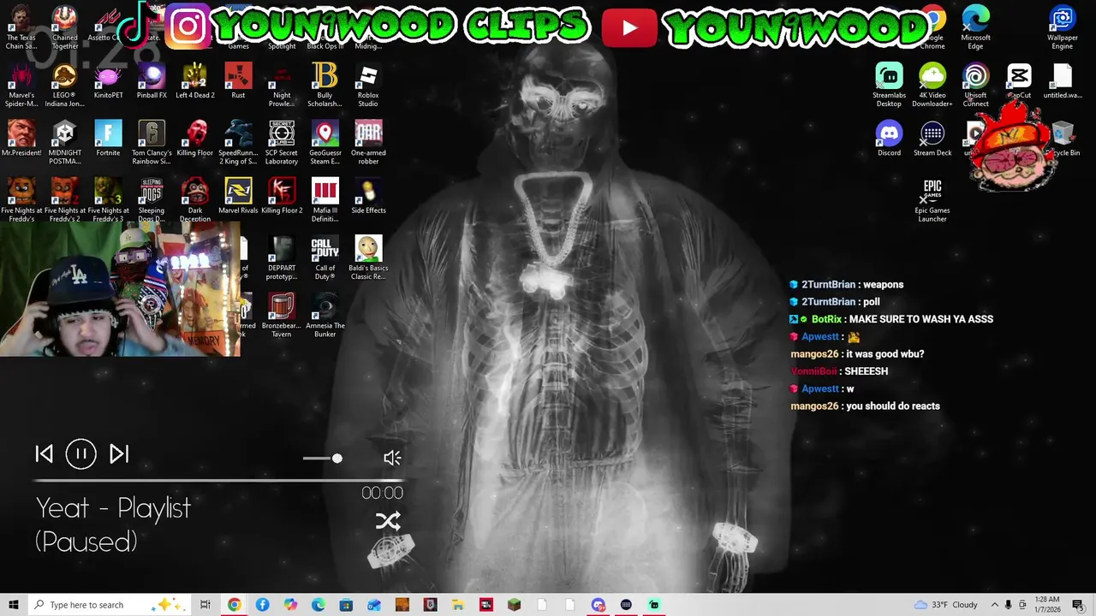
Task: Open the Texas Chain Saw desktop shortcut
Action: click(21, 27)
